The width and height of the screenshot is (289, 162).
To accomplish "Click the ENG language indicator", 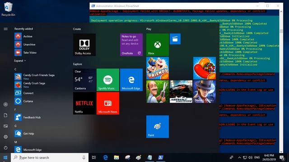I will click(x=257, y=157).
